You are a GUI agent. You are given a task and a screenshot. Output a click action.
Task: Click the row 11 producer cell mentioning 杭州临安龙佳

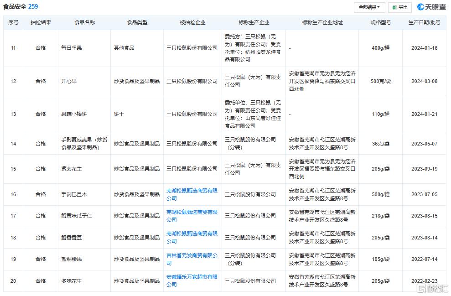click(253, 48)
